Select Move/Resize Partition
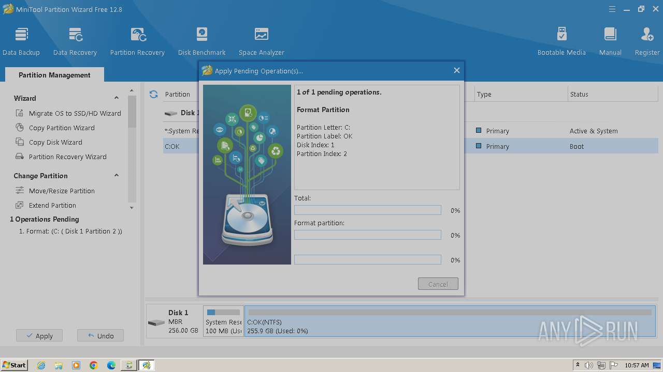 click(x=62, y=191)
